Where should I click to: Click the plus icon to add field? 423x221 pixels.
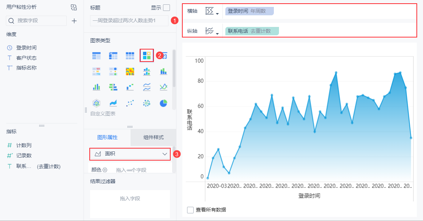(x=74, y=21)
